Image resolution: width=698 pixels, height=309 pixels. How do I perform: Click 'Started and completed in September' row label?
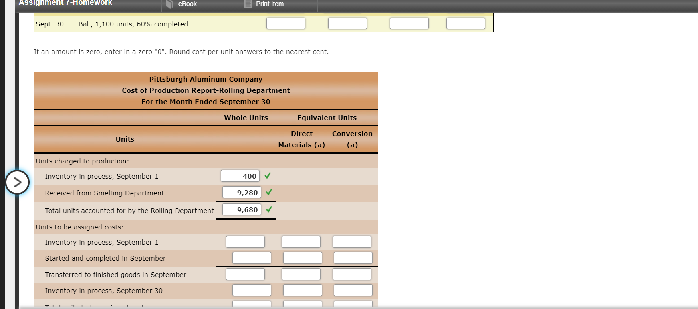tap(105, 258)
